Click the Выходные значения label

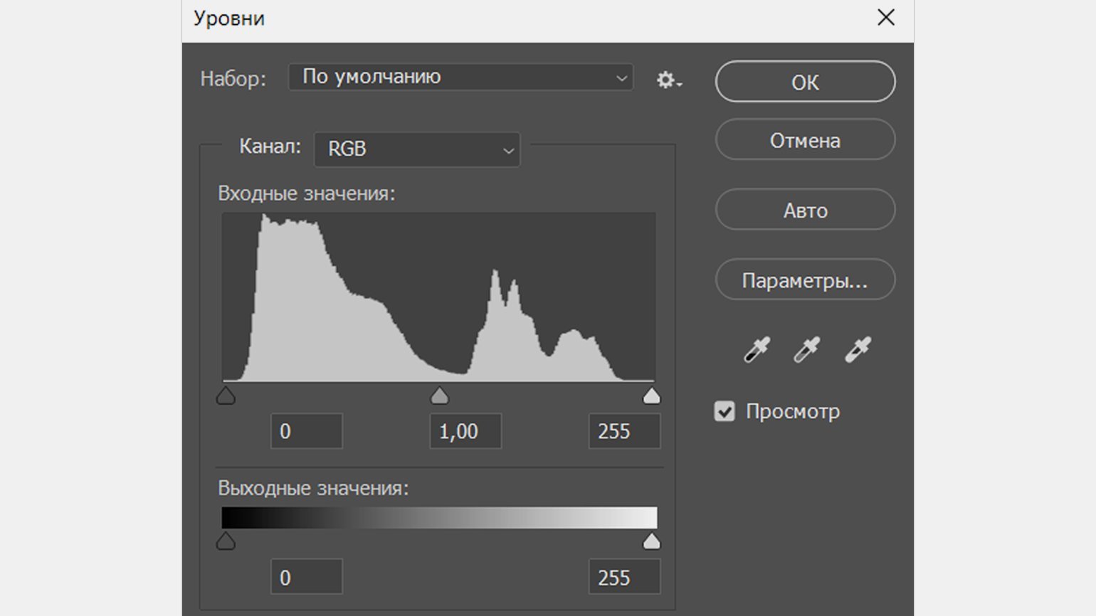[313, 488]
